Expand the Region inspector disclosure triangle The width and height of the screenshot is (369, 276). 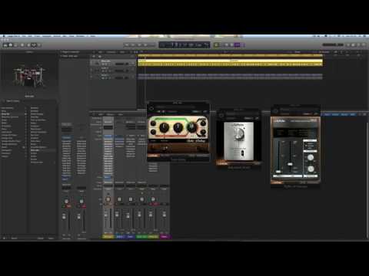point(61,52)
